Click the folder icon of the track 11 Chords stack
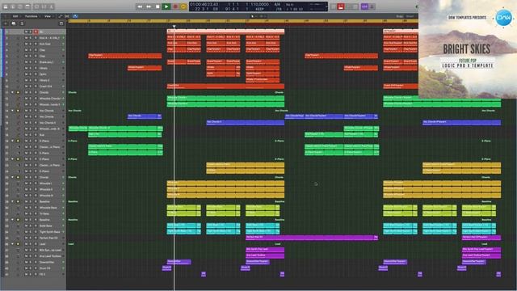Viewport: 517px width, 291px height. 18,92
